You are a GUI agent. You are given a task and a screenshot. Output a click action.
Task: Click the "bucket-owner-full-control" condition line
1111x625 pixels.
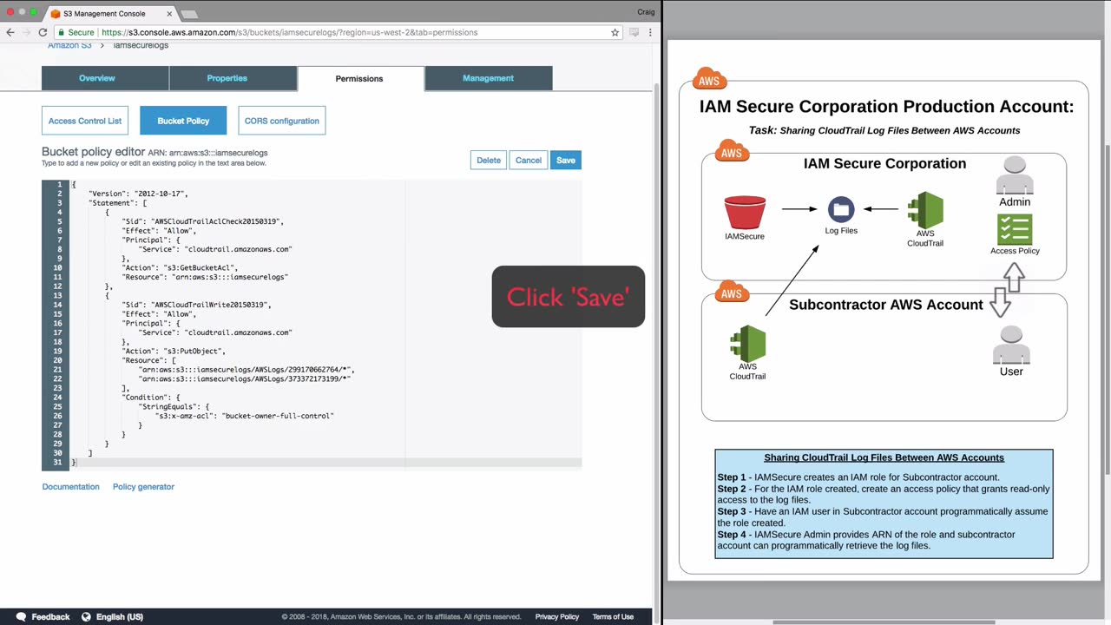[245, 416]
